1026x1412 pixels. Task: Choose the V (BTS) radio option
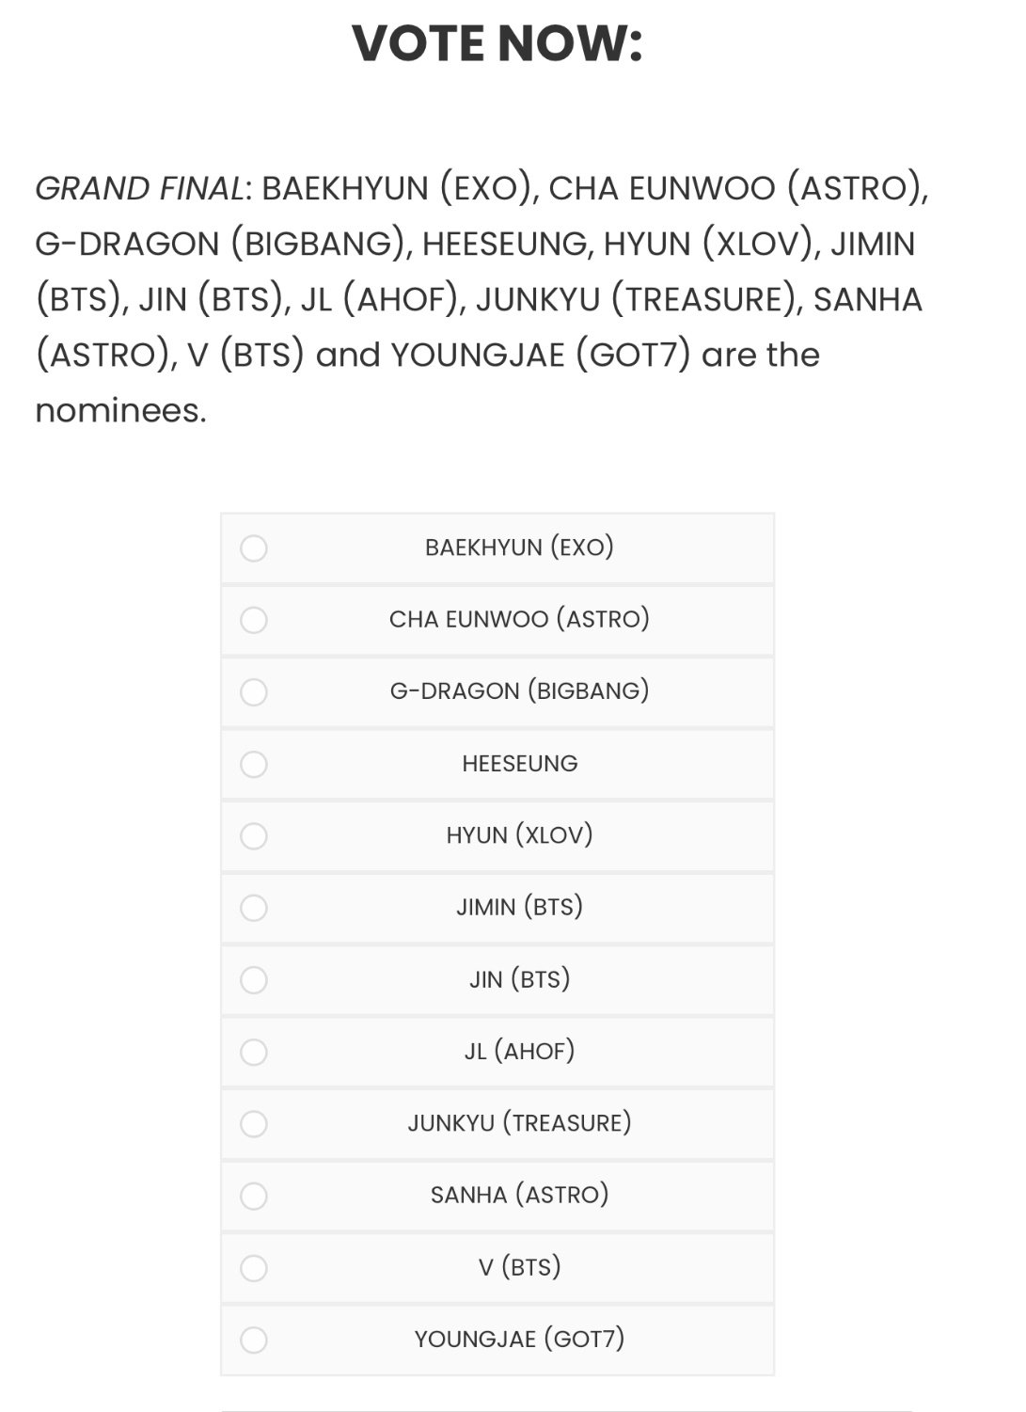pyautogui.click(x=254, y=1268)
